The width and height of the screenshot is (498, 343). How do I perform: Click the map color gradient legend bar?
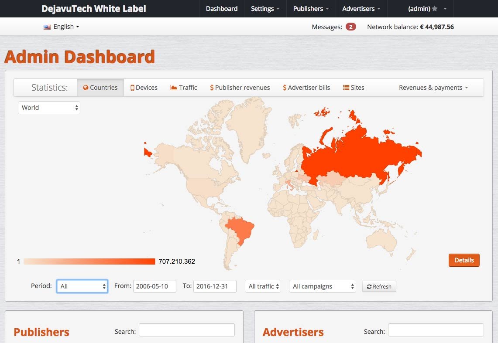(x=89, y=261)
